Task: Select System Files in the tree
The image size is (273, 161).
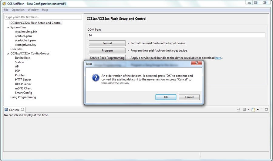Action: [18, 27]
